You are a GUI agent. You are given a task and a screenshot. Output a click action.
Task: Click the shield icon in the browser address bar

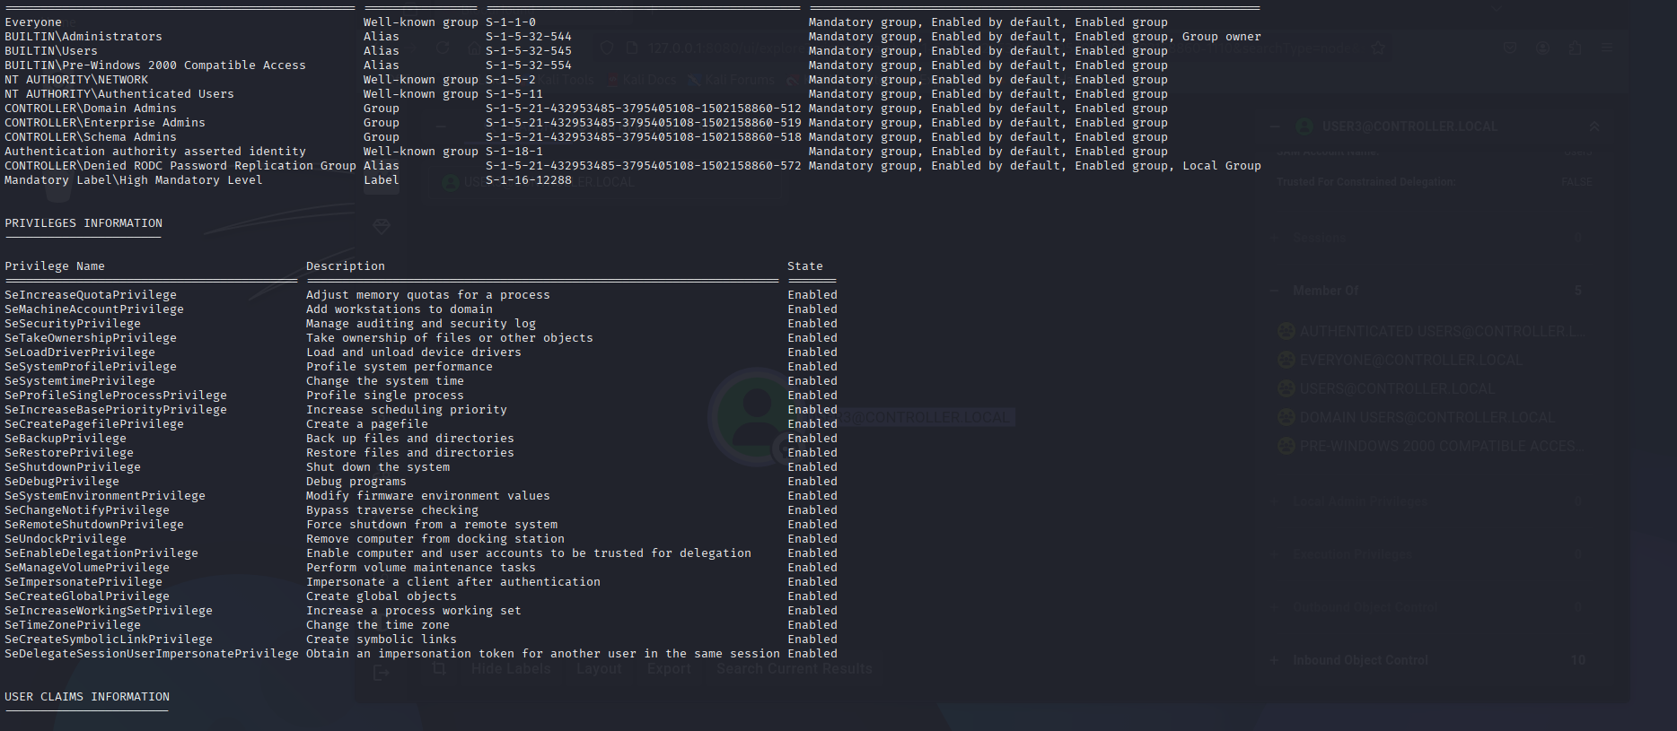pos(607,48)
